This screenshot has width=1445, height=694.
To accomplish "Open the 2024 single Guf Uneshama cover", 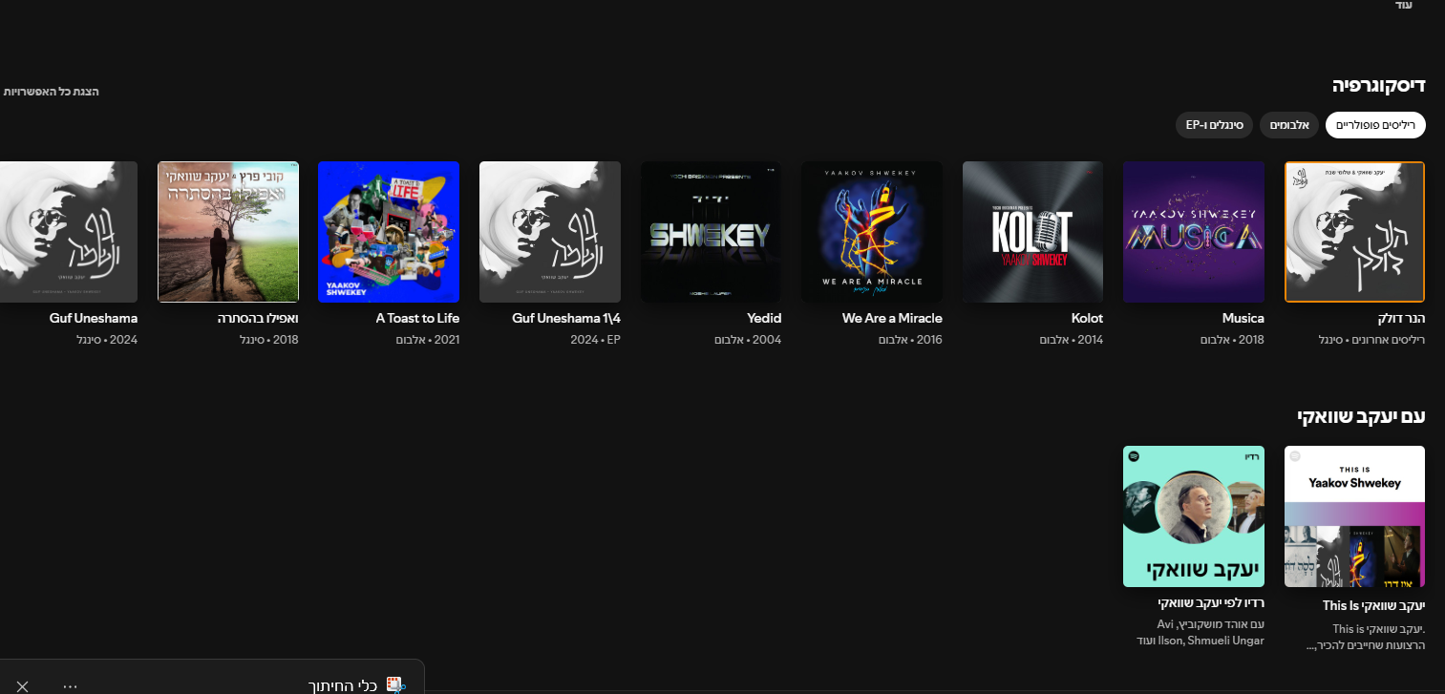I will (x=68, y=232).
